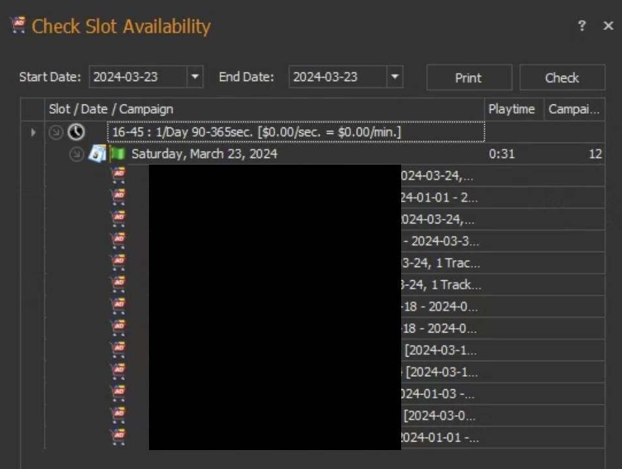This screenshot has height=469, width=622.
Task: Click the clock icon on the 16-45 slot row
Action: 77,133
